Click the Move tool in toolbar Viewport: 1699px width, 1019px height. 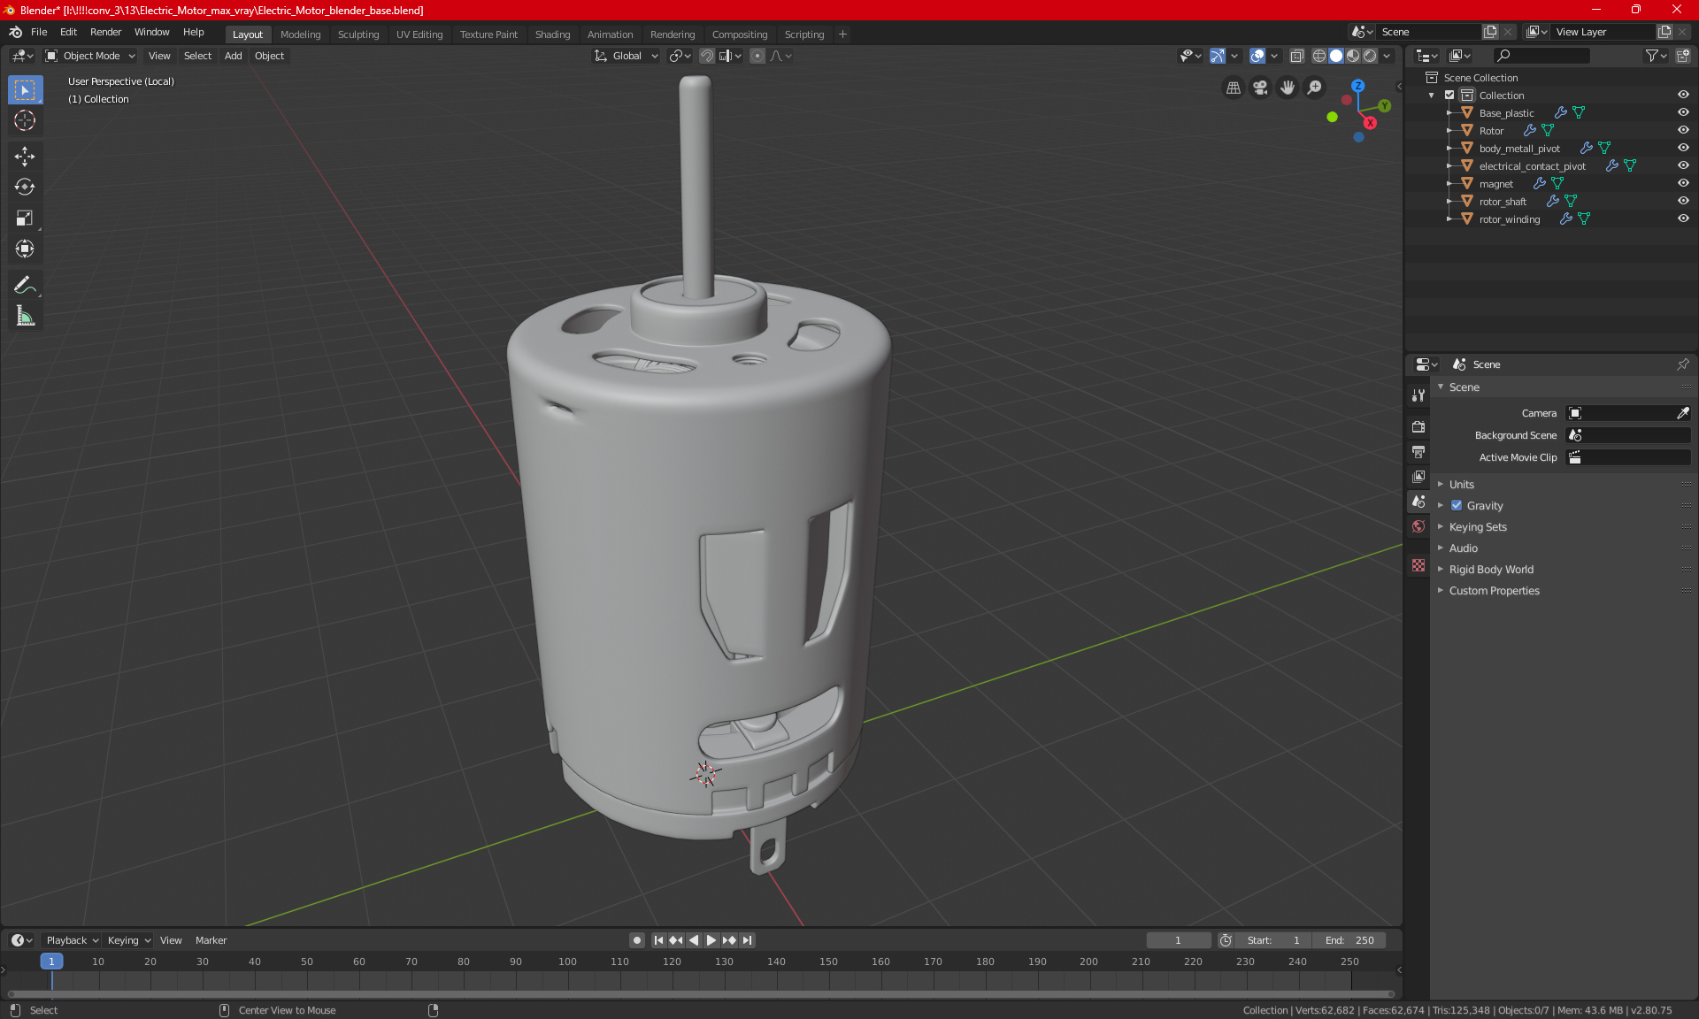point(24,154)
